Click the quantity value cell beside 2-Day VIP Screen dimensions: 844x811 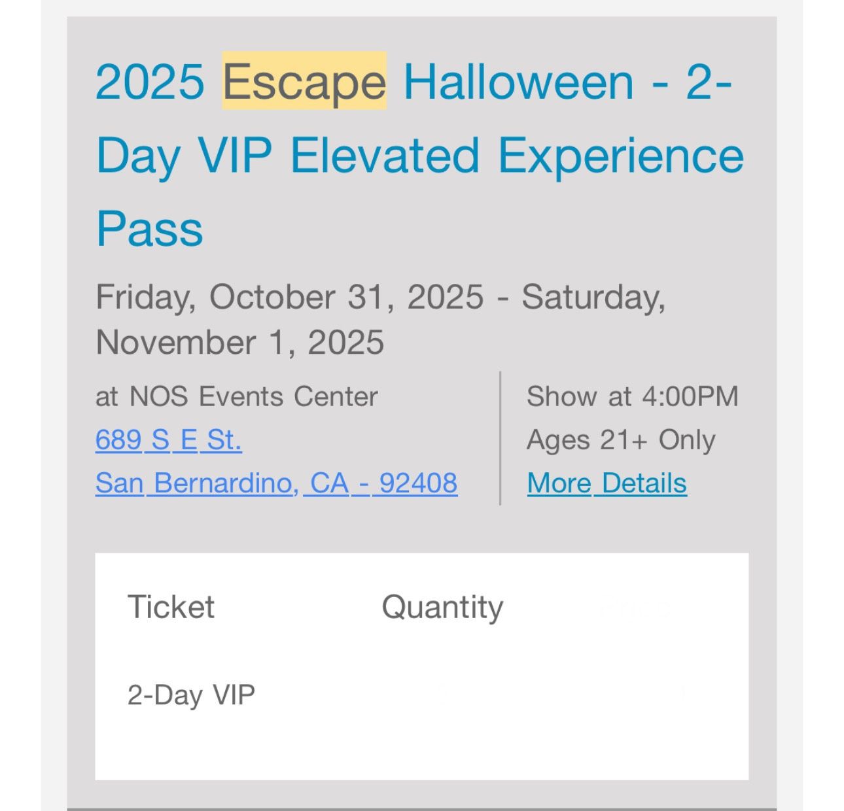point(443,695)
